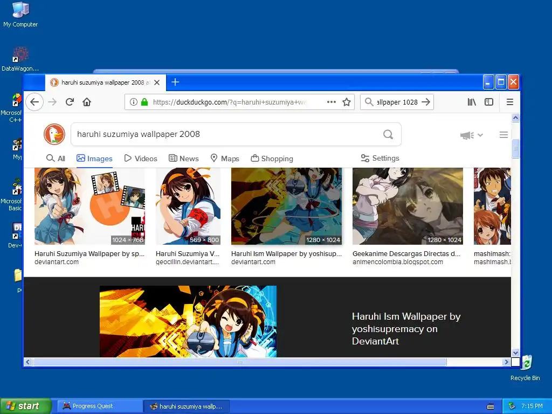Visit the geocillin.deviantart source link
This screenshot has width=552, height=414.
pos(187,262)
